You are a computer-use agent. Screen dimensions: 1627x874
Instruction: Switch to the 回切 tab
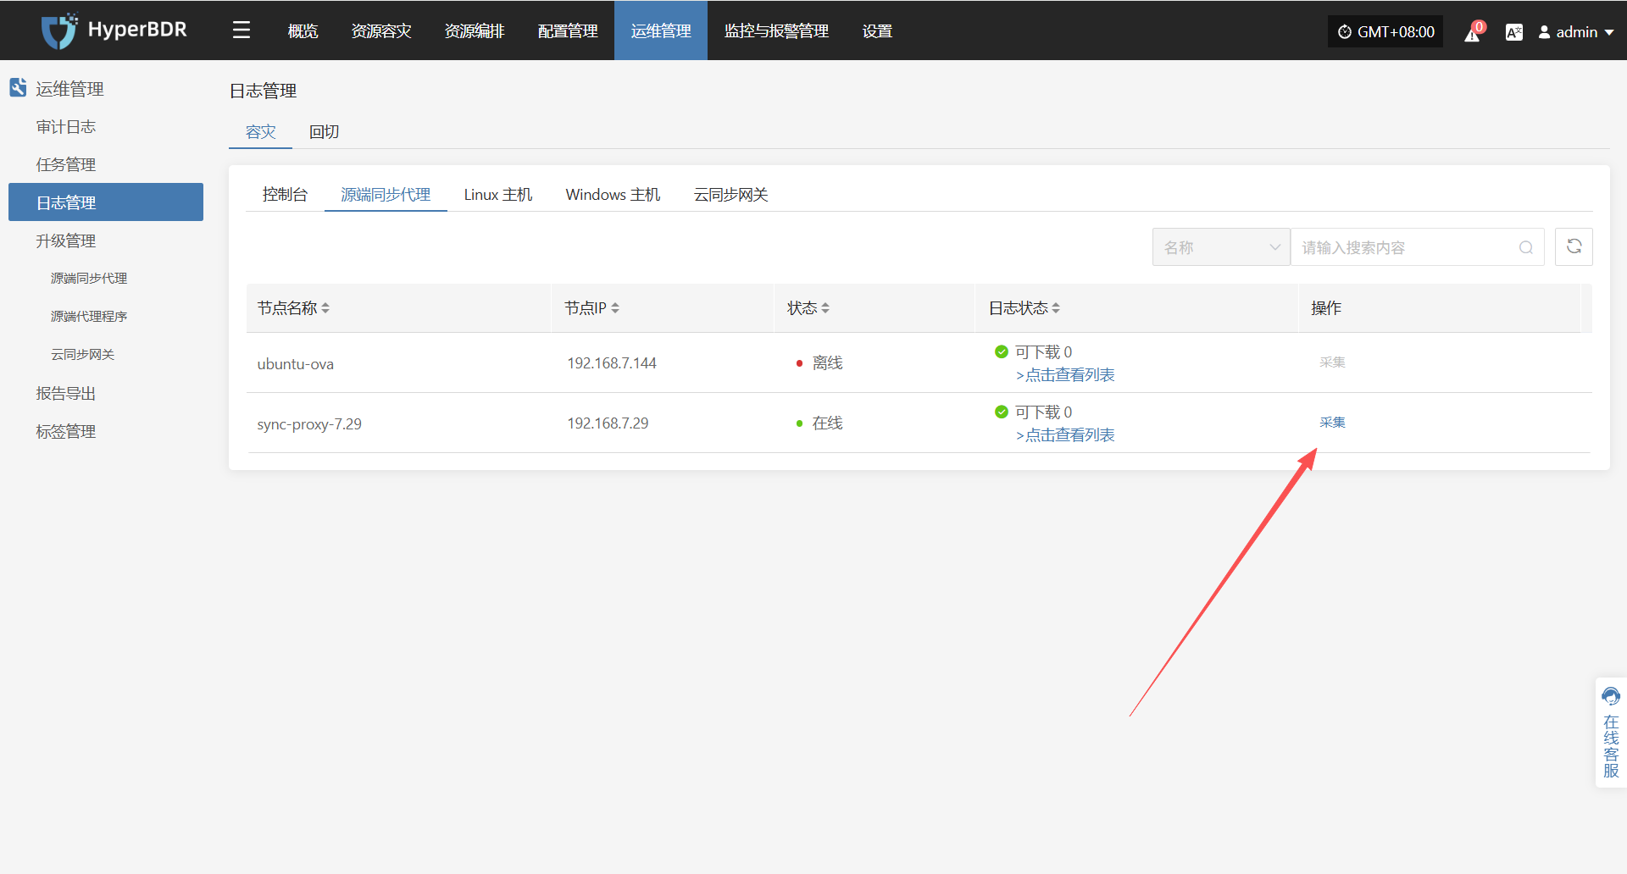click(324, 132)
